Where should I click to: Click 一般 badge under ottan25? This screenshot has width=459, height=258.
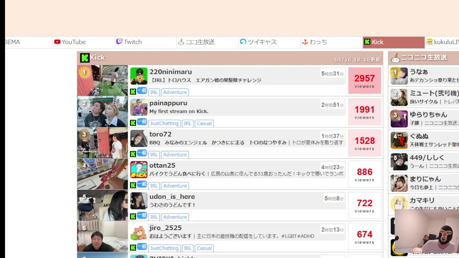(x=142, y=184)
